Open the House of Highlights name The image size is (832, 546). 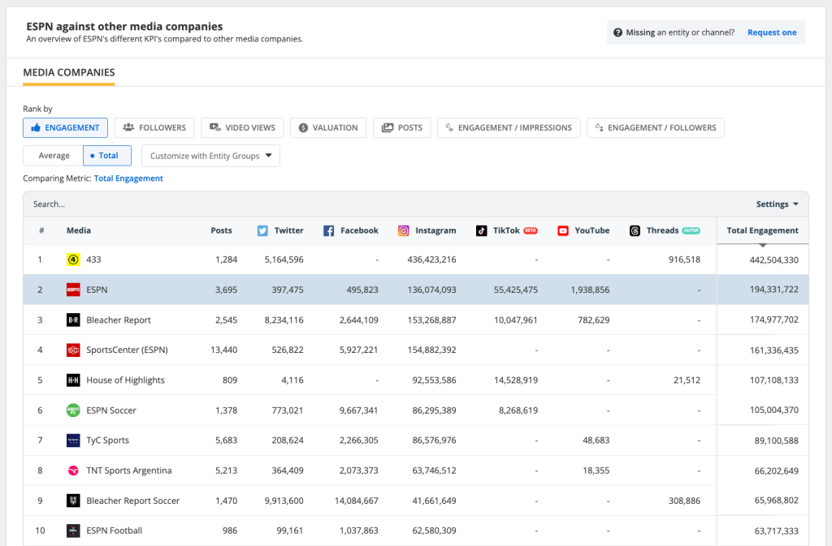125,380
